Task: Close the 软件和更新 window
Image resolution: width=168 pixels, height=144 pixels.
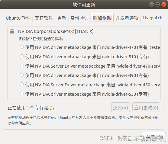Action: (164, 5)
